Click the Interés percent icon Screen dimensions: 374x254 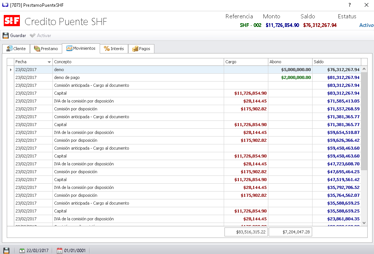(107, 49)
